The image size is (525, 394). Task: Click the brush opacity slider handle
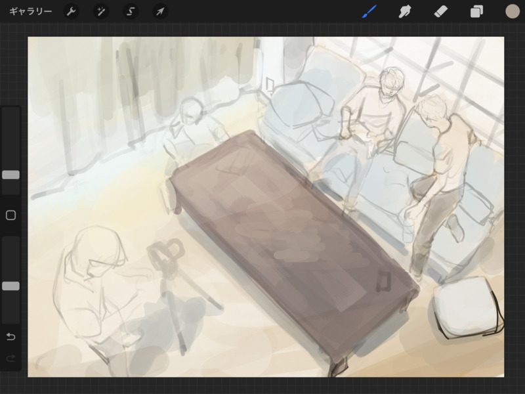click(10, 286)
